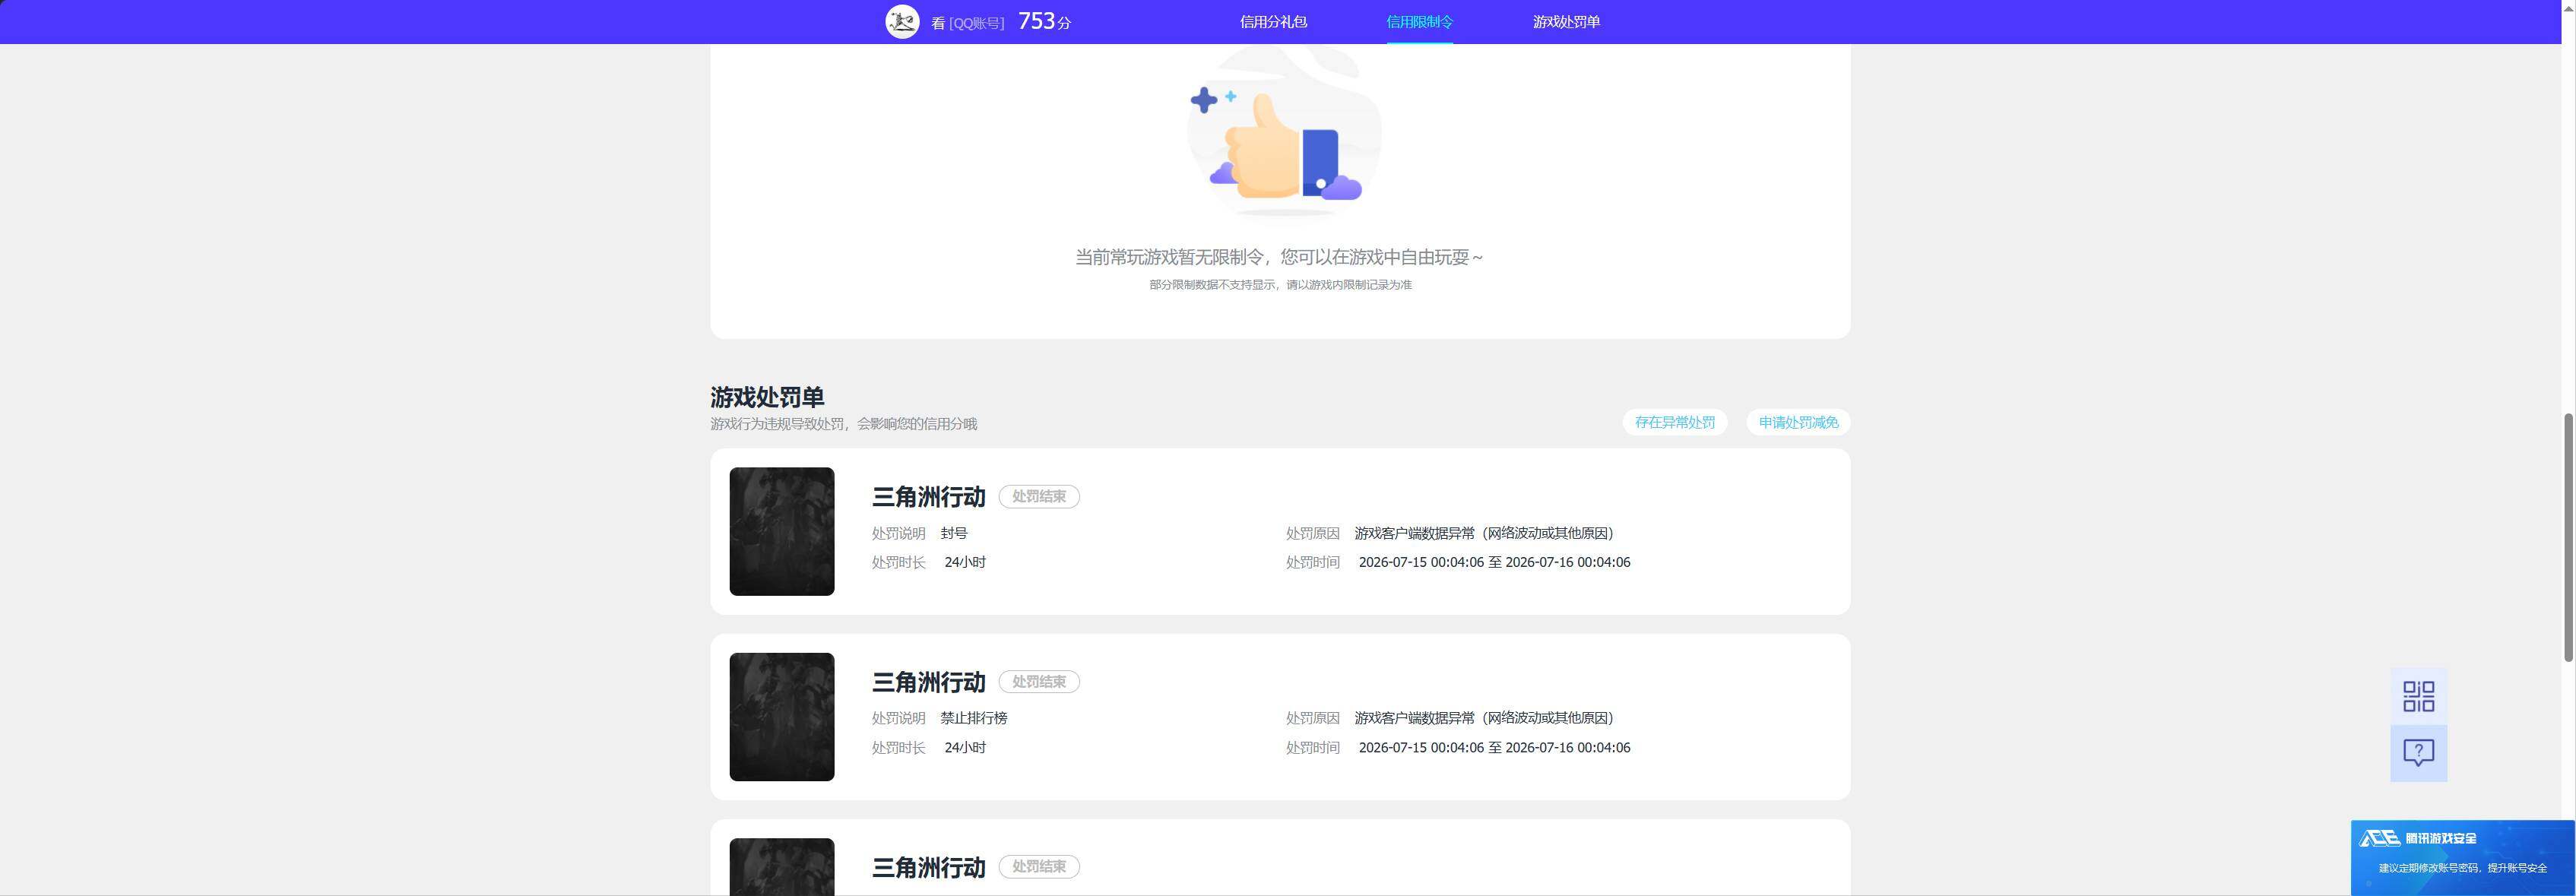This screenshot has width=2576, height=896.
Task: Click the 753分 credit score
Action: click(1044, 22)
